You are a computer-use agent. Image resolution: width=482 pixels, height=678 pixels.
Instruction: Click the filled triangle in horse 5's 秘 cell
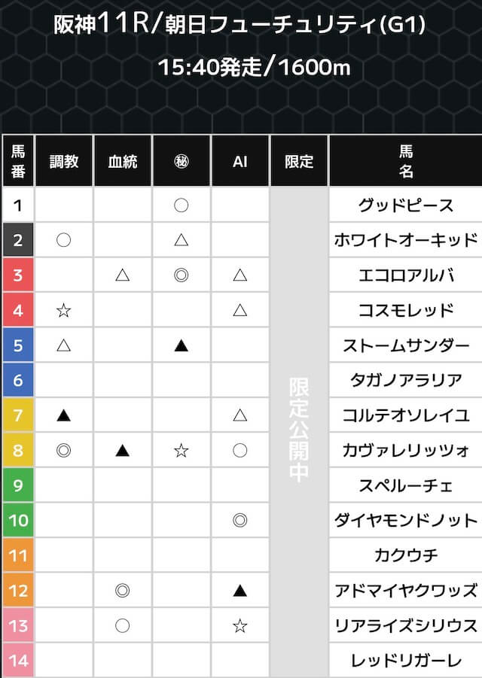(x=181, y=345)
